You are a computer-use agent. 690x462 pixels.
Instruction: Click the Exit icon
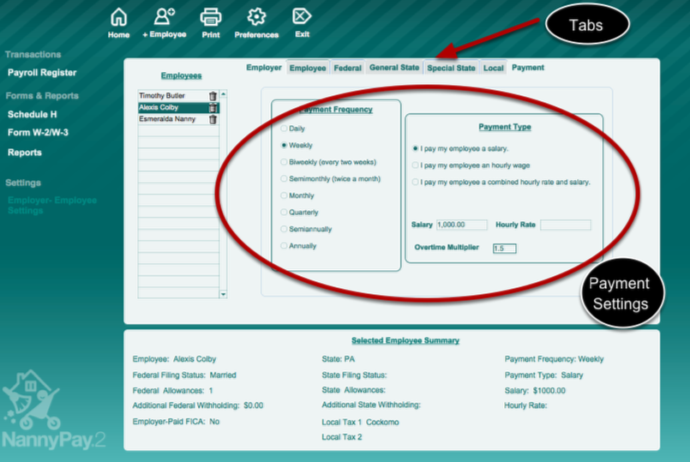click(x=302, y=18)
